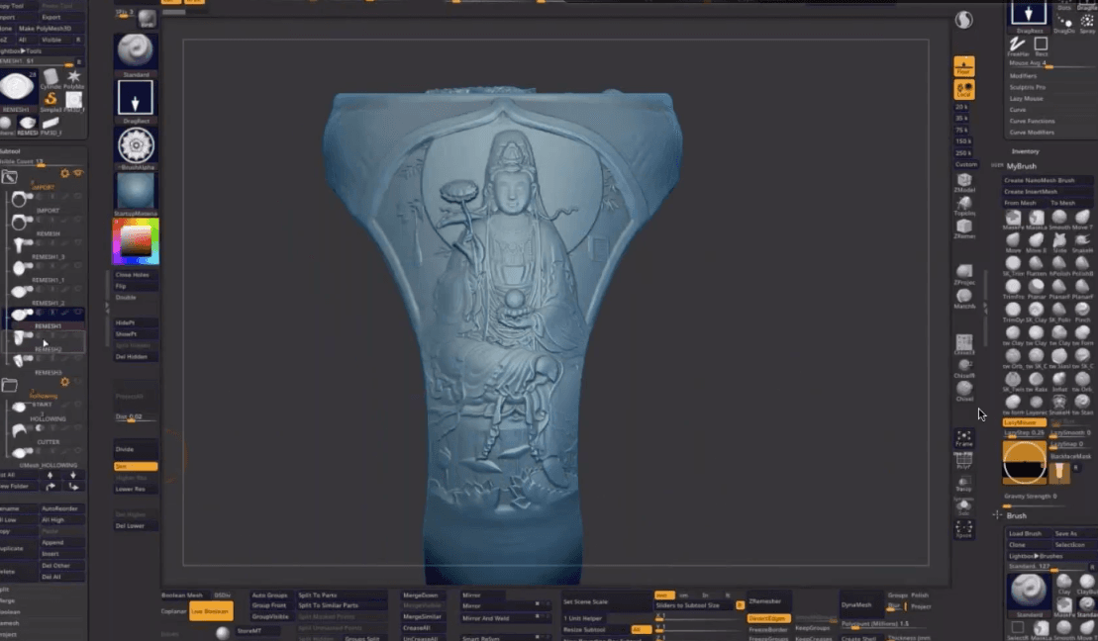Select the ZModeler brush icon
The width and height of the screenshot is (1098, 641).
coord(964,181)
